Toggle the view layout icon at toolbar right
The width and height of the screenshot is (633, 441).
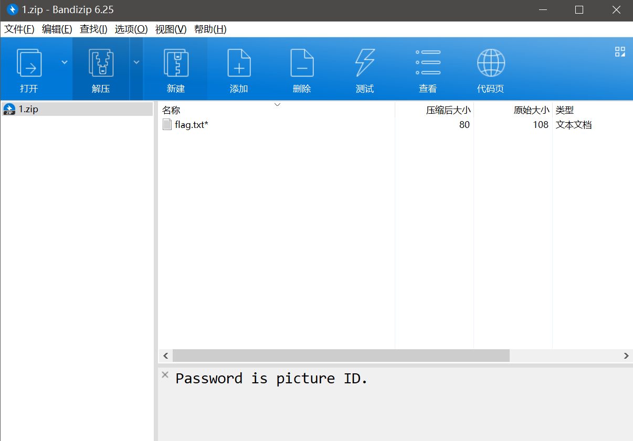(620, 51)
